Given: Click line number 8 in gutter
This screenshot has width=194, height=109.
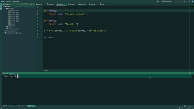Looking at the screenshot, I should 37,31.
